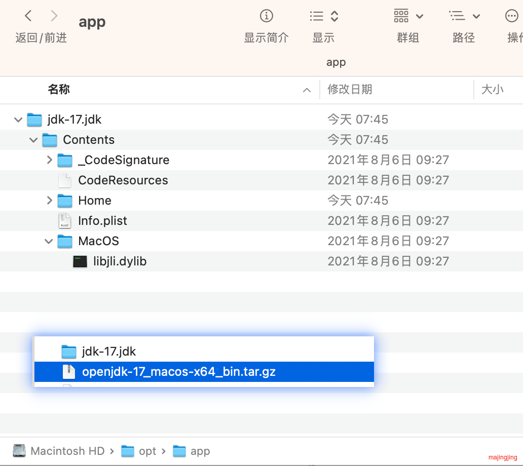Click Macintosh HD in the path bar
This screenshot has height=466, width=523.
[67, 451]
